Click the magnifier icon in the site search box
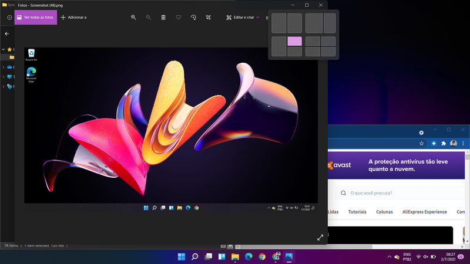The width and height of the screenshot is (470, 264). 344,193
